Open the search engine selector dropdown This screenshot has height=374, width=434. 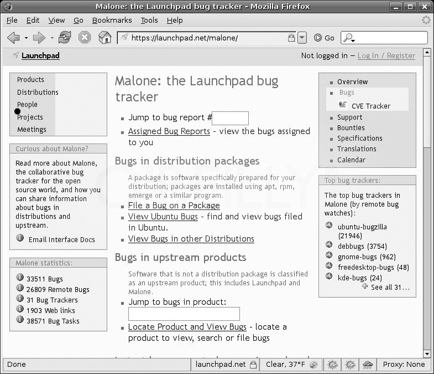[x=349, y=38]
